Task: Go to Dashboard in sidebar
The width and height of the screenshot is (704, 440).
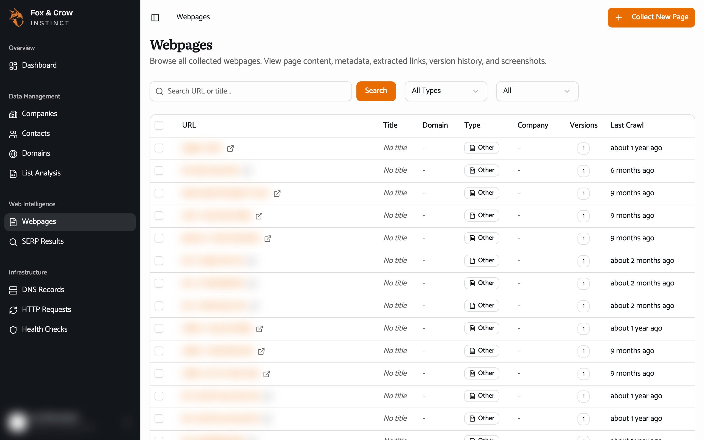Action: [x=70, y=65]
